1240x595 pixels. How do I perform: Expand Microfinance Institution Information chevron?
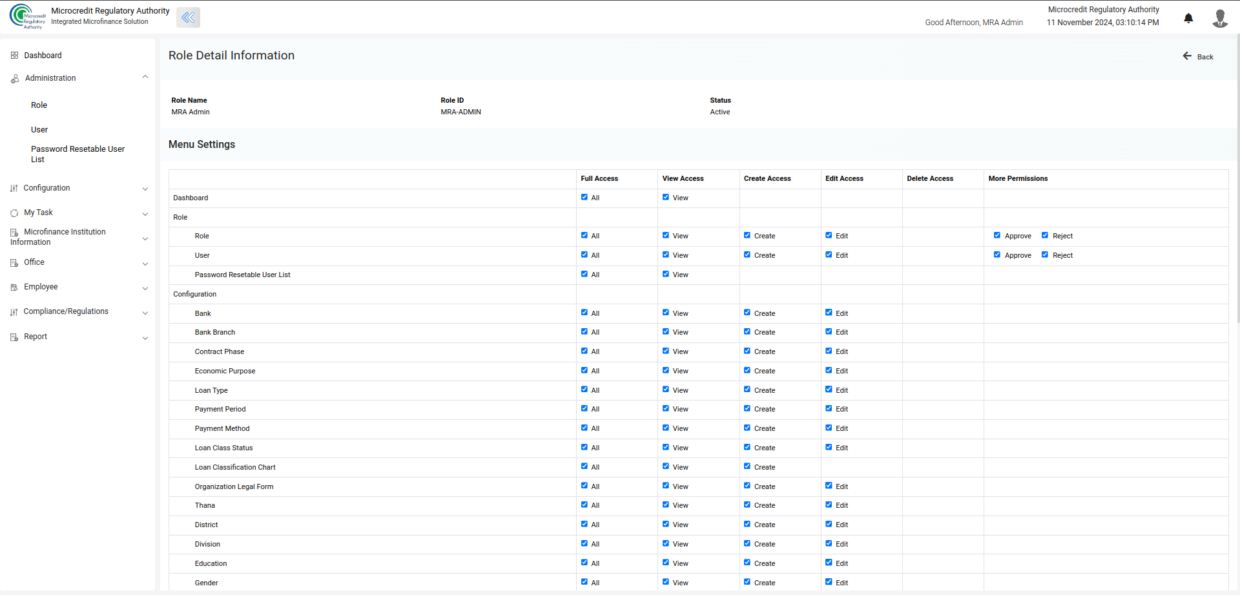[145, 238]
